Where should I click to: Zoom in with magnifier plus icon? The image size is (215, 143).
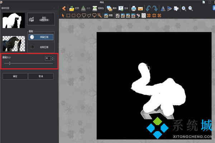[x=184, y=8]
